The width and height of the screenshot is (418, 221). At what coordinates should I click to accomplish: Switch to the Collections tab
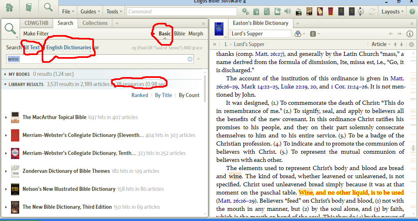pyautogui.click(x=95, y=23)
